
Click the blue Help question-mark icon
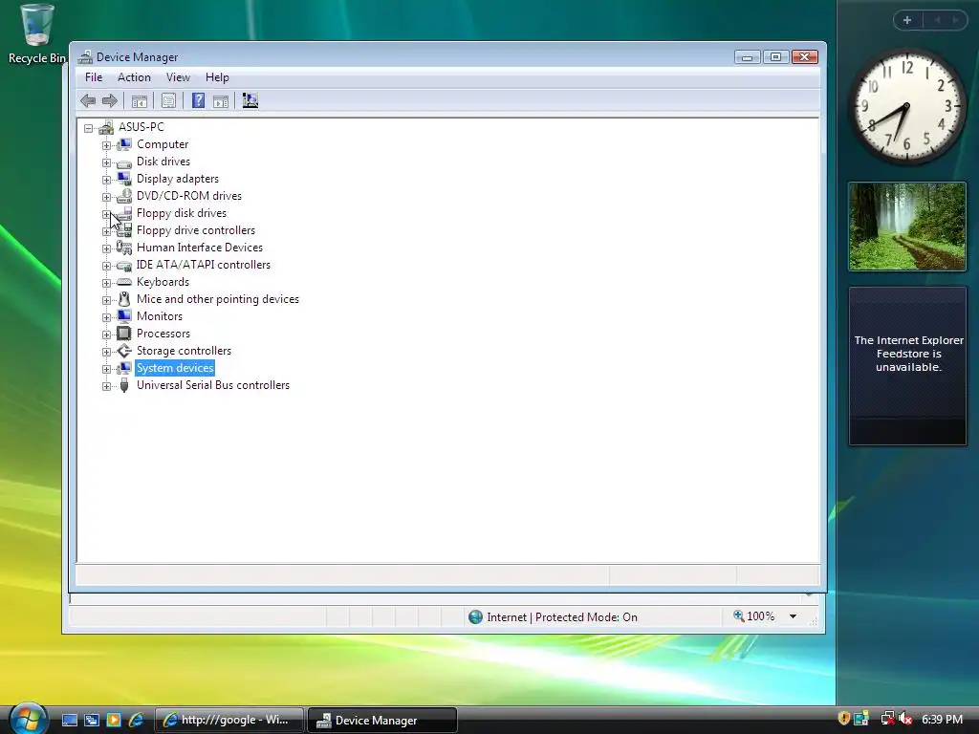[198, 100]
